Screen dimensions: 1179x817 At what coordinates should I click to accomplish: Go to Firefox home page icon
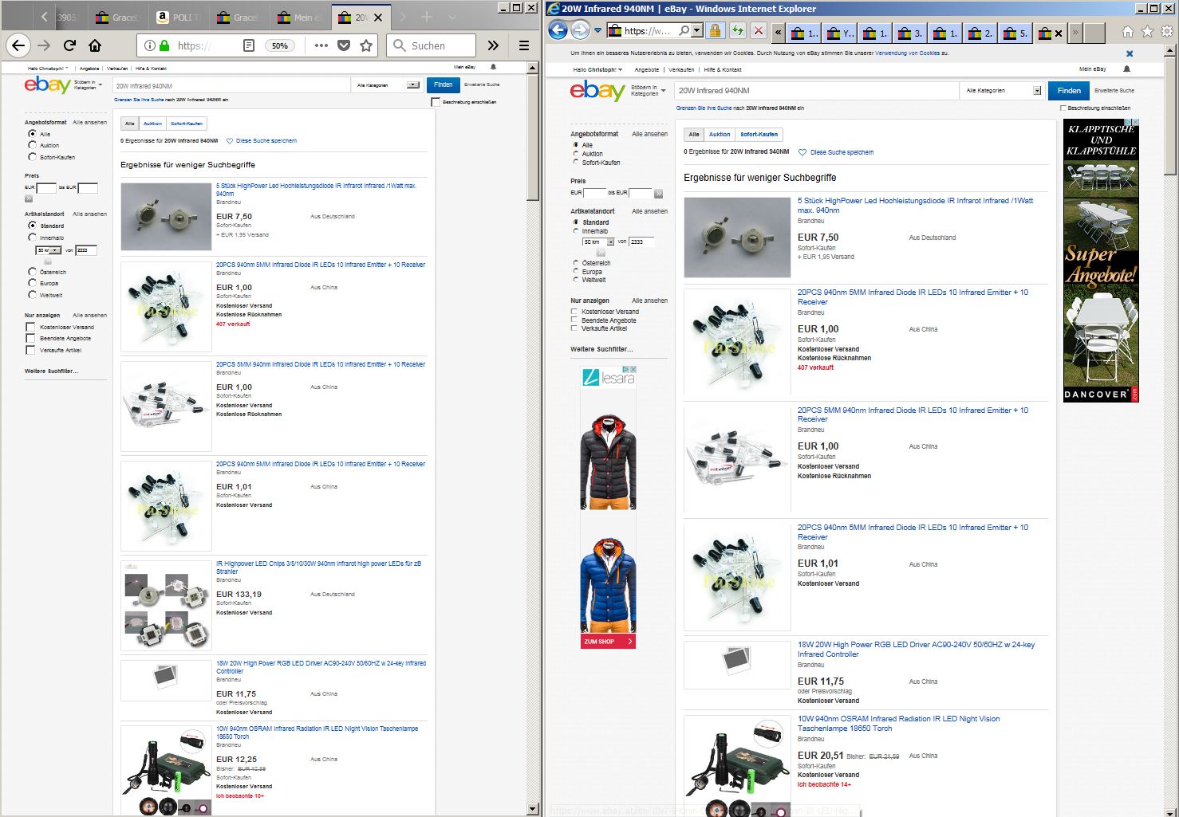coord(95,45)
